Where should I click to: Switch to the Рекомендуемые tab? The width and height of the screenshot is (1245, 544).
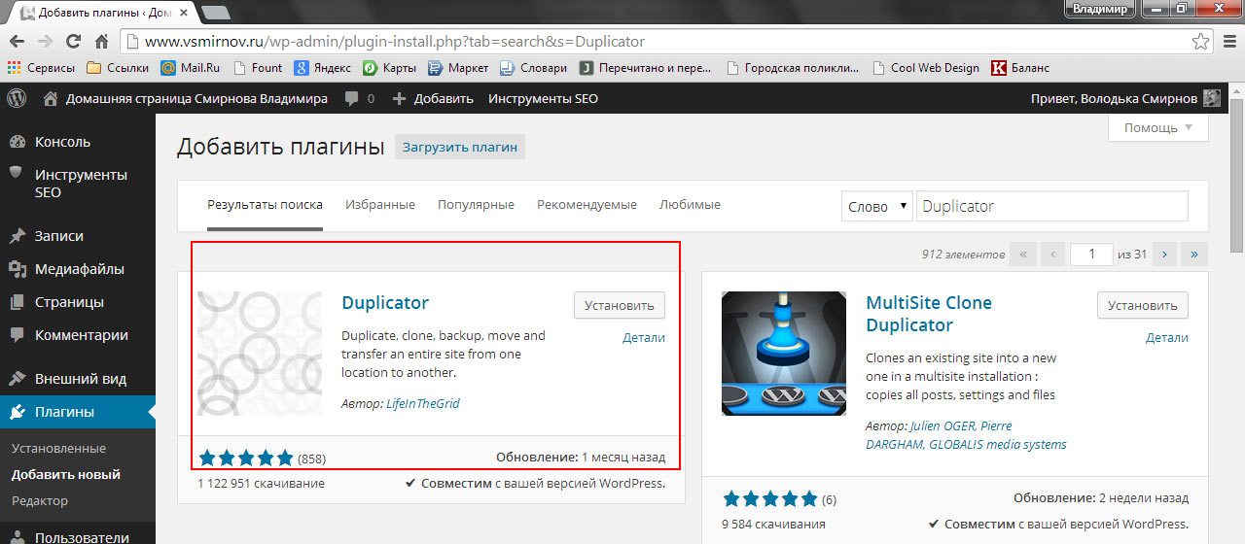point(587,205)
